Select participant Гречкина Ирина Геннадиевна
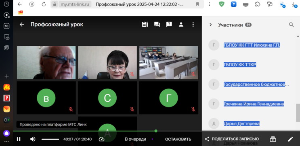Image resolution: width=300 pixels, height=146 pixels. coord(254,104)
